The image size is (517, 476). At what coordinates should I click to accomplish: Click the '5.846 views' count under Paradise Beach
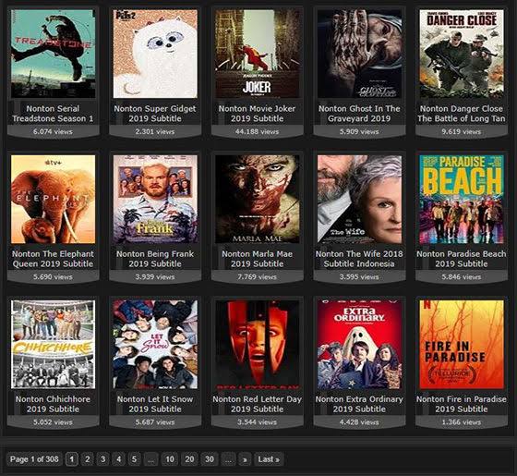(462, 276)
